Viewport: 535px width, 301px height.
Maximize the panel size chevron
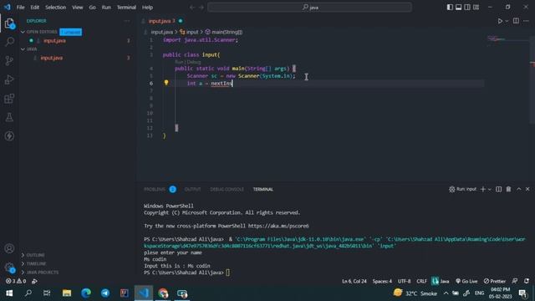pyautogui.click(x=518, y=189)
